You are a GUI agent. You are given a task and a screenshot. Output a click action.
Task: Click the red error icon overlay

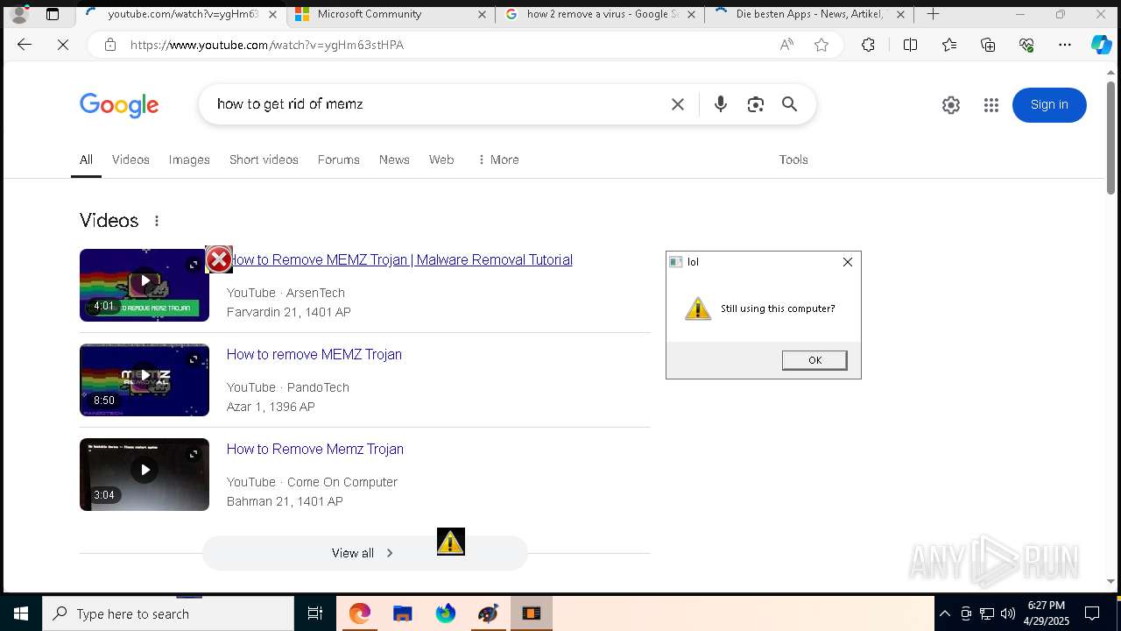coord(219,259)
